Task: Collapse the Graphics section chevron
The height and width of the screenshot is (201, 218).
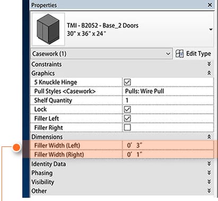Action: click(x=209, y=73)
